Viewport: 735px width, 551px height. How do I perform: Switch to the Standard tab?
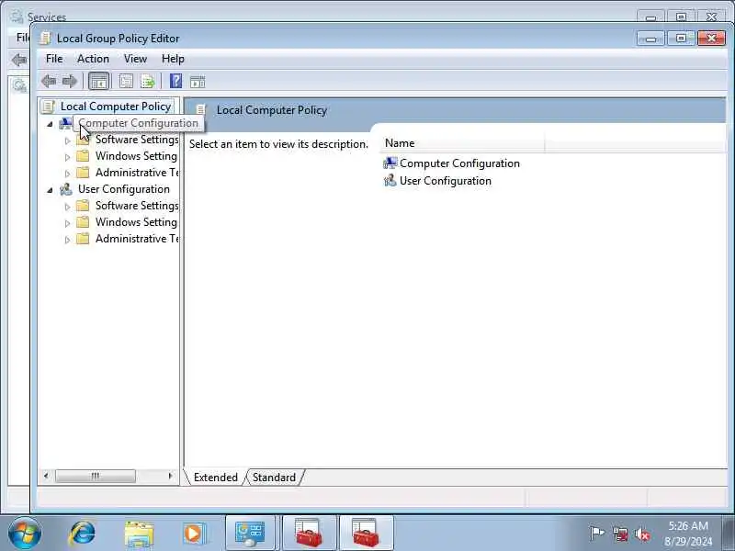point(274,477)
